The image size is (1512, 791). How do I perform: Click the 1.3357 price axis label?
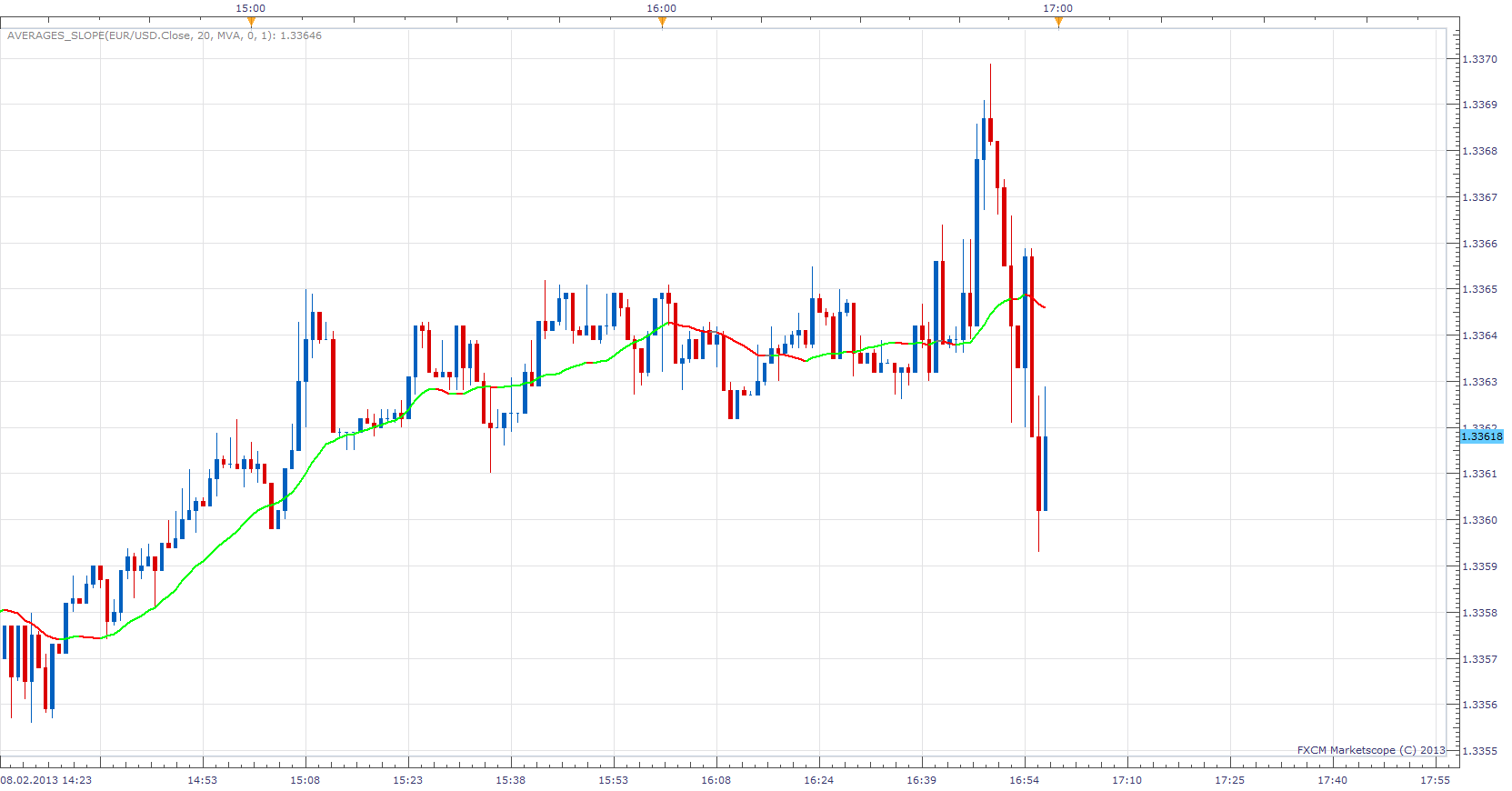tap(1479, 659)
